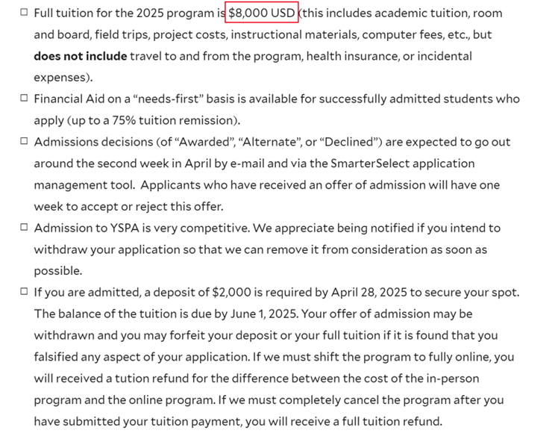Viewport: 558px width, 445px height.
Task: Click the square bullet beside "If you are admitted"
Action: (x=24, y=292)
